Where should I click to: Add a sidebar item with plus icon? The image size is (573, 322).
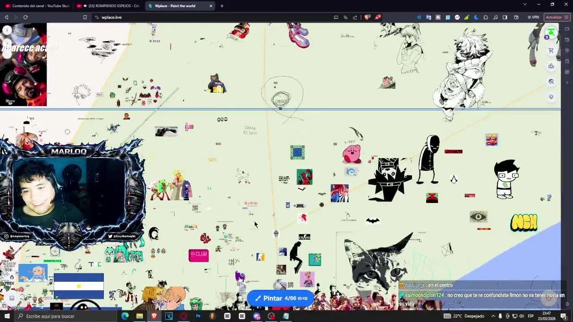pyautogui.click(x=567, y=83)
